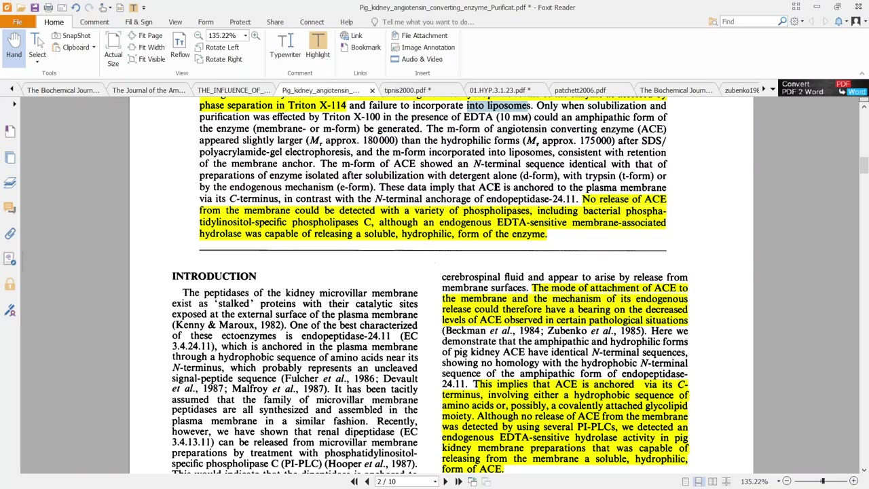Screen dimensions: 869x489
Task: Switch to the 01.HYP.3.1.23.pdf tab
Action: point(500,90)
